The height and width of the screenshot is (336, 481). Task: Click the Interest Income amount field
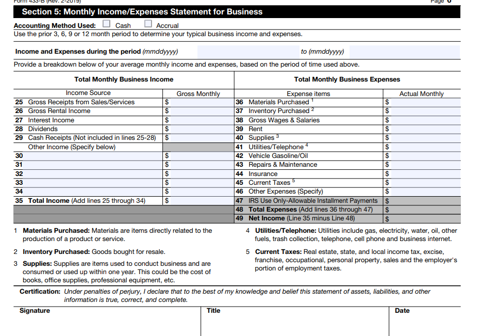click(202, 120)
